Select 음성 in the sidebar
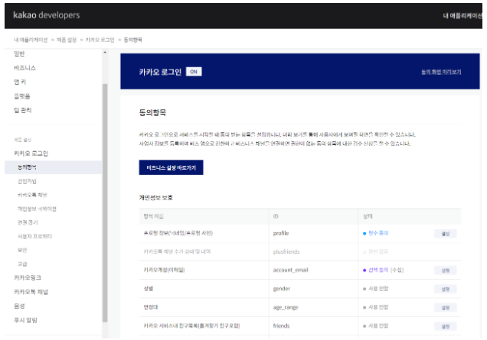The image size is (487, 340). coord(19,306)
